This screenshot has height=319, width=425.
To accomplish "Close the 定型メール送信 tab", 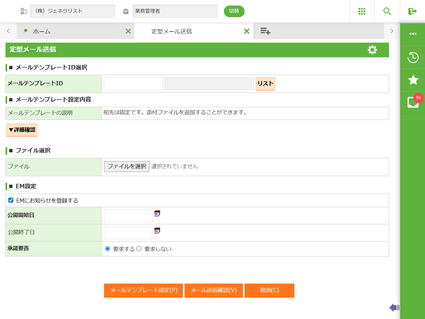I will (246, 31).
